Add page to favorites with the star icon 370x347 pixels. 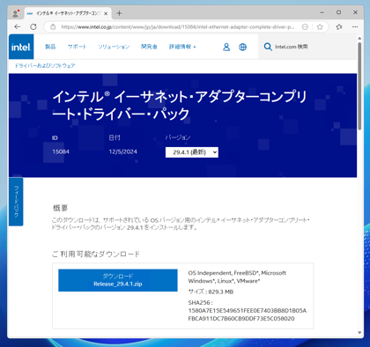(320, 27)
